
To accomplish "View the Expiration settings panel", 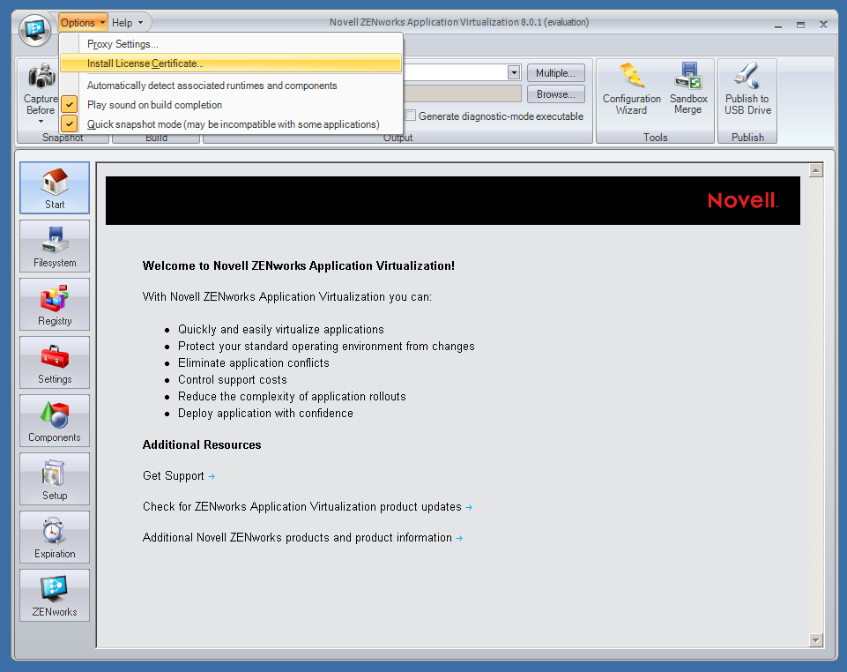I will coord(54,537).
